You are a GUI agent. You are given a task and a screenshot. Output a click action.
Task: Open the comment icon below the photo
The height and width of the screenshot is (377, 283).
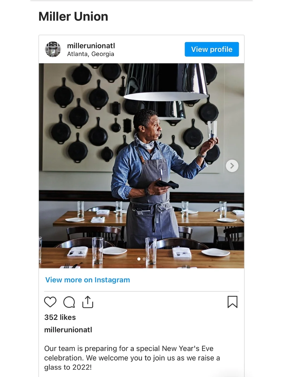tap(69, 302)
